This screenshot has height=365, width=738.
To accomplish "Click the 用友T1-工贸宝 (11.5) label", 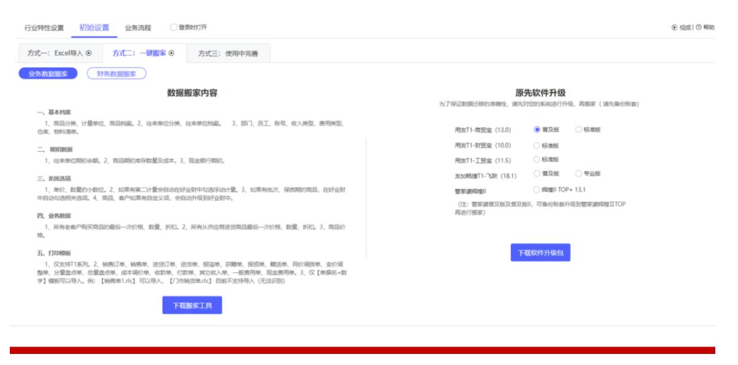I will [x=483, y=160].
